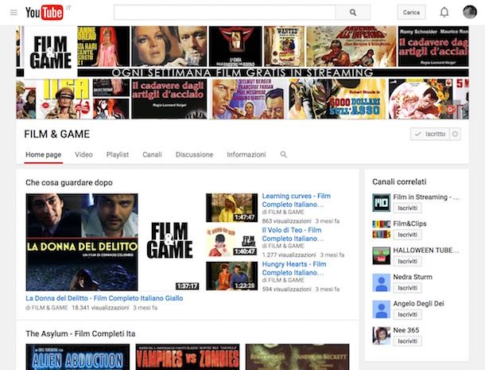Open HALLOWEEN TUBE channel name link
Image resolution: width=485 pixels, height=370 pixels.
pos(426,250)
